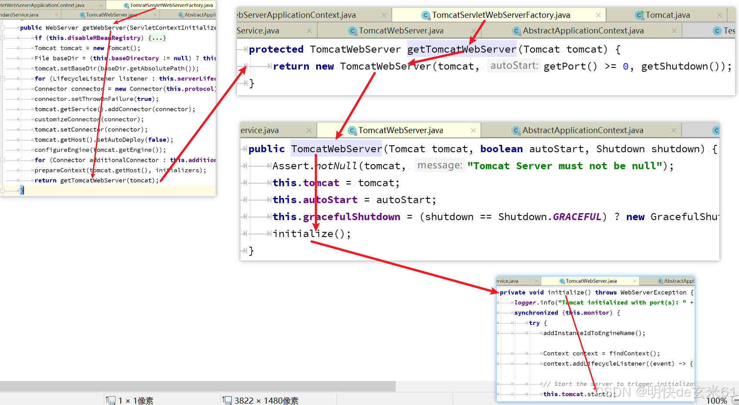Click the 3822 × 1480像素 dimensions text
739x405 pixels.
pyautogui.click(x=266, y=401)
